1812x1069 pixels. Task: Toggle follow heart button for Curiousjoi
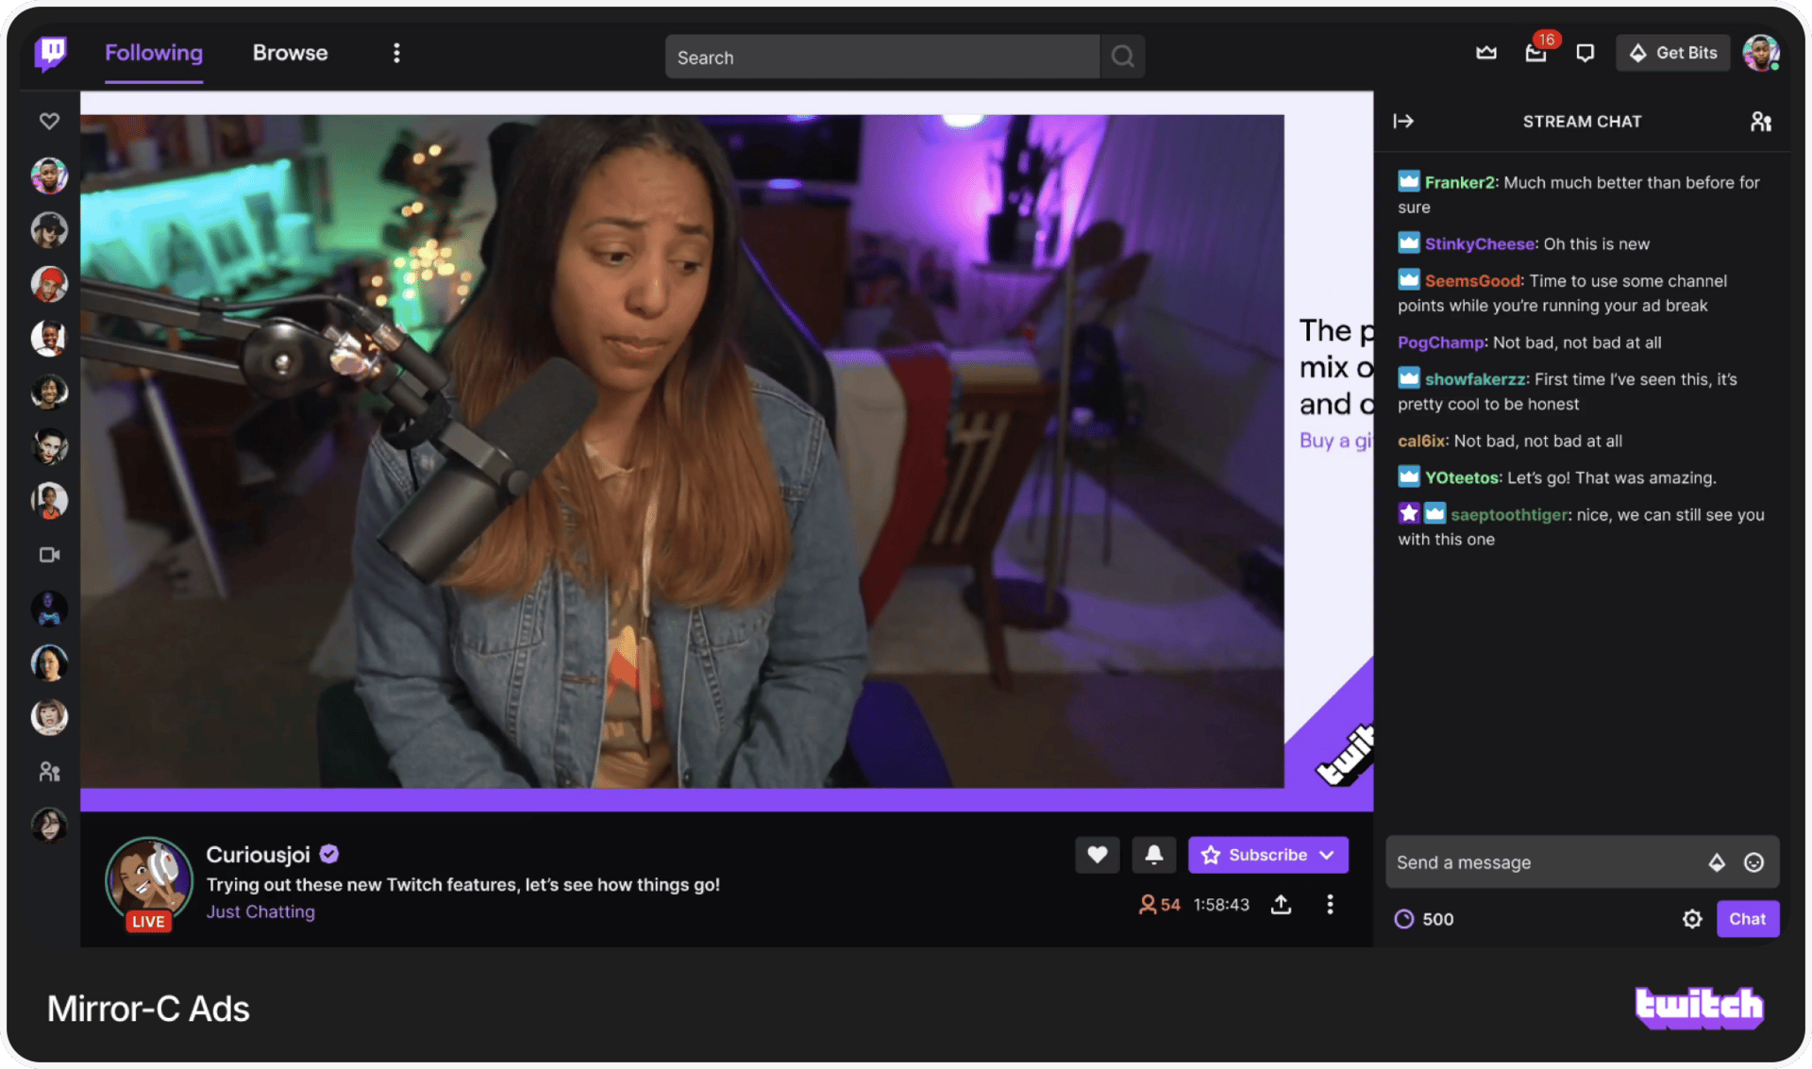1097,855
